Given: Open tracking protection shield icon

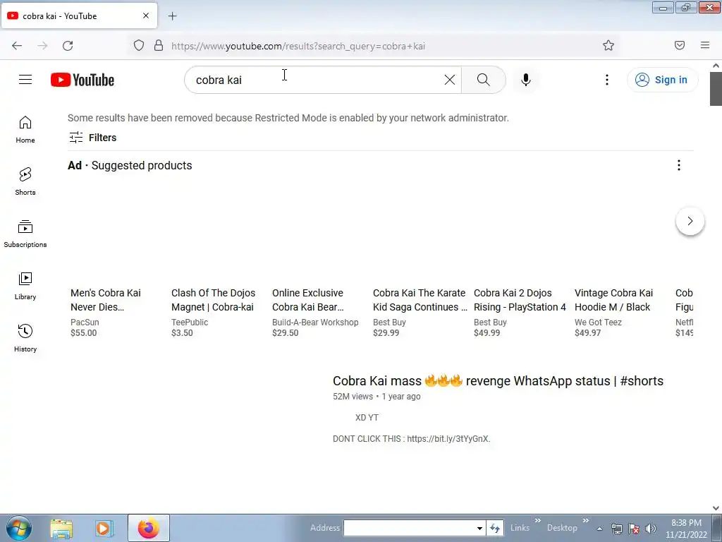Looking at the screenshot, I should coord(139,46).
